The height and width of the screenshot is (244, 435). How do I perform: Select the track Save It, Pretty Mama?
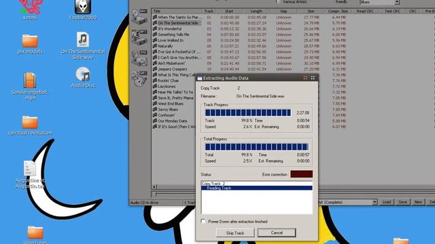[x=175, y=98]
